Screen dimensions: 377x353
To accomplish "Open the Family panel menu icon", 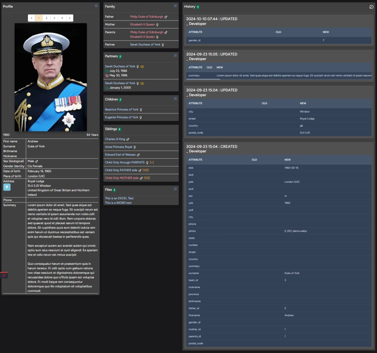I will coord(175,6).
